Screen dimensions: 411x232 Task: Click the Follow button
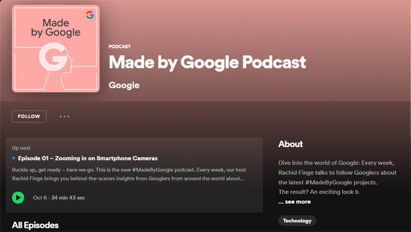29,117
